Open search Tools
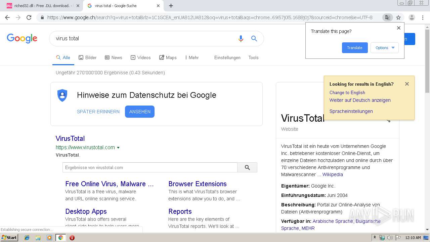This screenshot has height=242, width=430. (x=253, y=57)
